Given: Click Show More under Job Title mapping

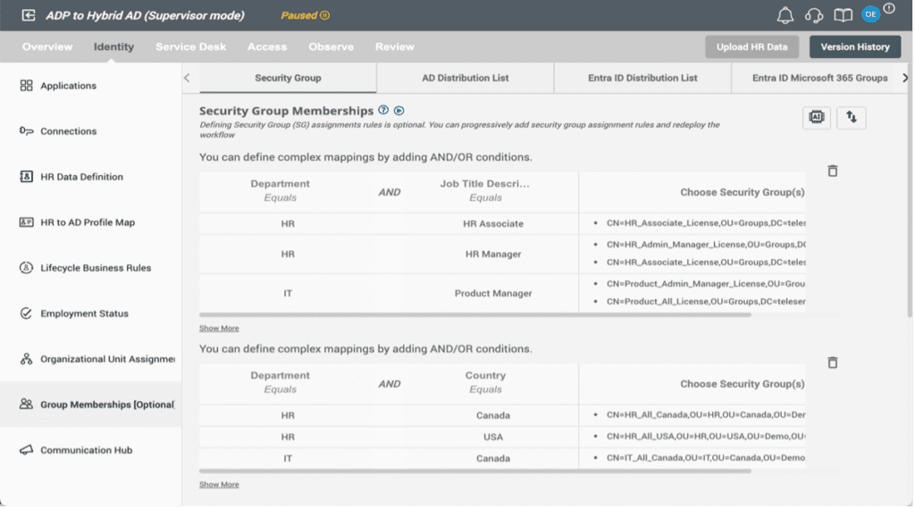Looking at the screenshot, I should click(219, 329).
